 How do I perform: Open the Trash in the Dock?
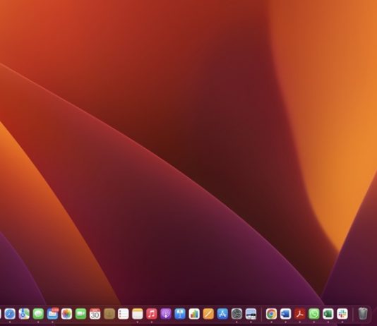coord(363,314)
